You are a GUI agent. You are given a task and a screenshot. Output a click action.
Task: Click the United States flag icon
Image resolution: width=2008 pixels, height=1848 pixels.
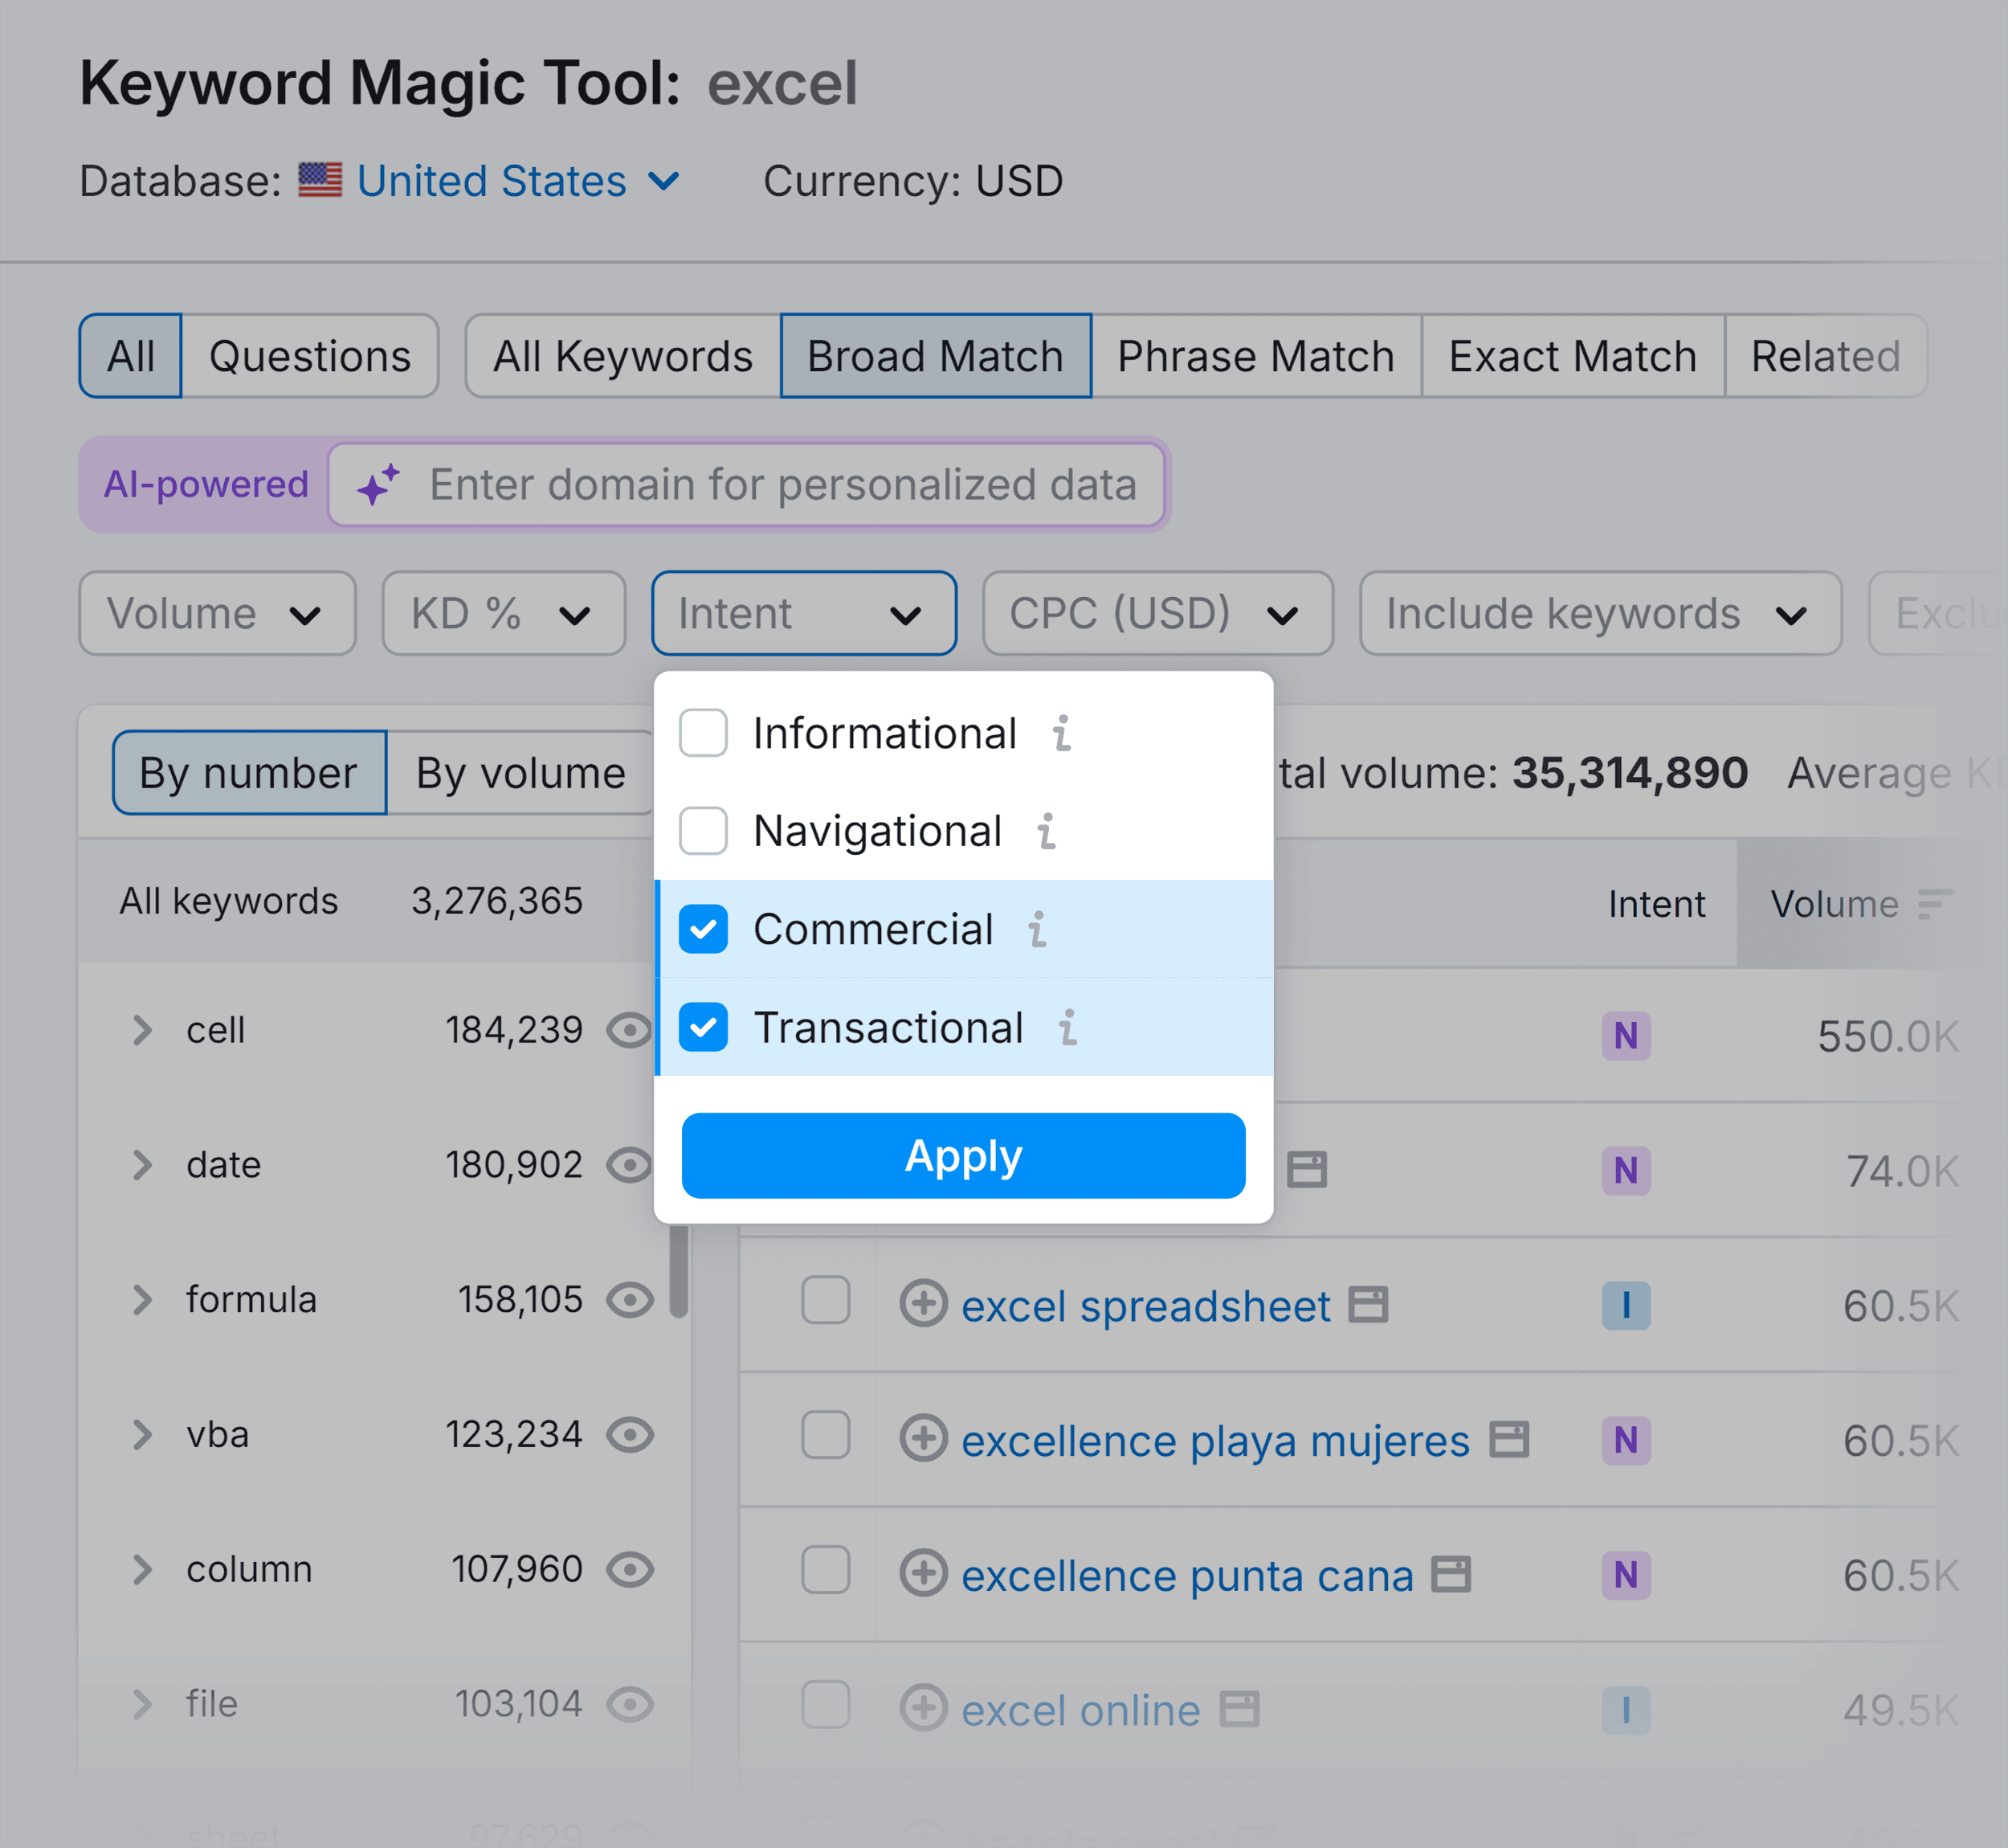pyautogui.click(x=320, y=181)
